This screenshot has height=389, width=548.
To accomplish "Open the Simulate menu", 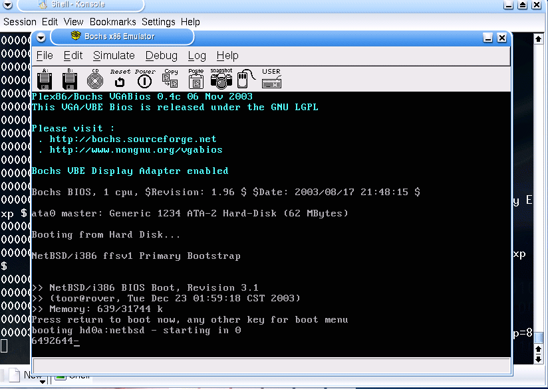I will 114,56.
